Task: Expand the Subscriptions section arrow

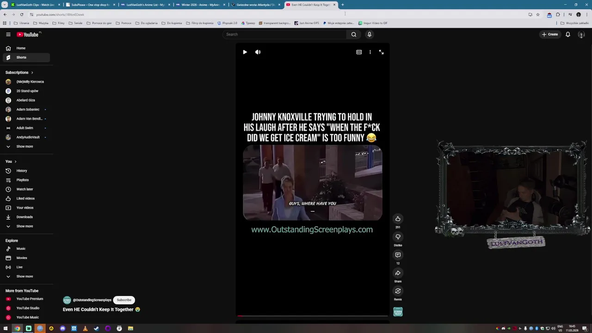Action: pyautogui.click(x=32, y=73)
